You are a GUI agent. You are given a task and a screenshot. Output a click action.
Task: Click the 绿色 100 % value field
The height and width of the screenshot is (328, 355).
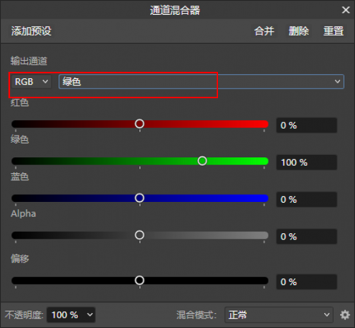coord(306,162)
